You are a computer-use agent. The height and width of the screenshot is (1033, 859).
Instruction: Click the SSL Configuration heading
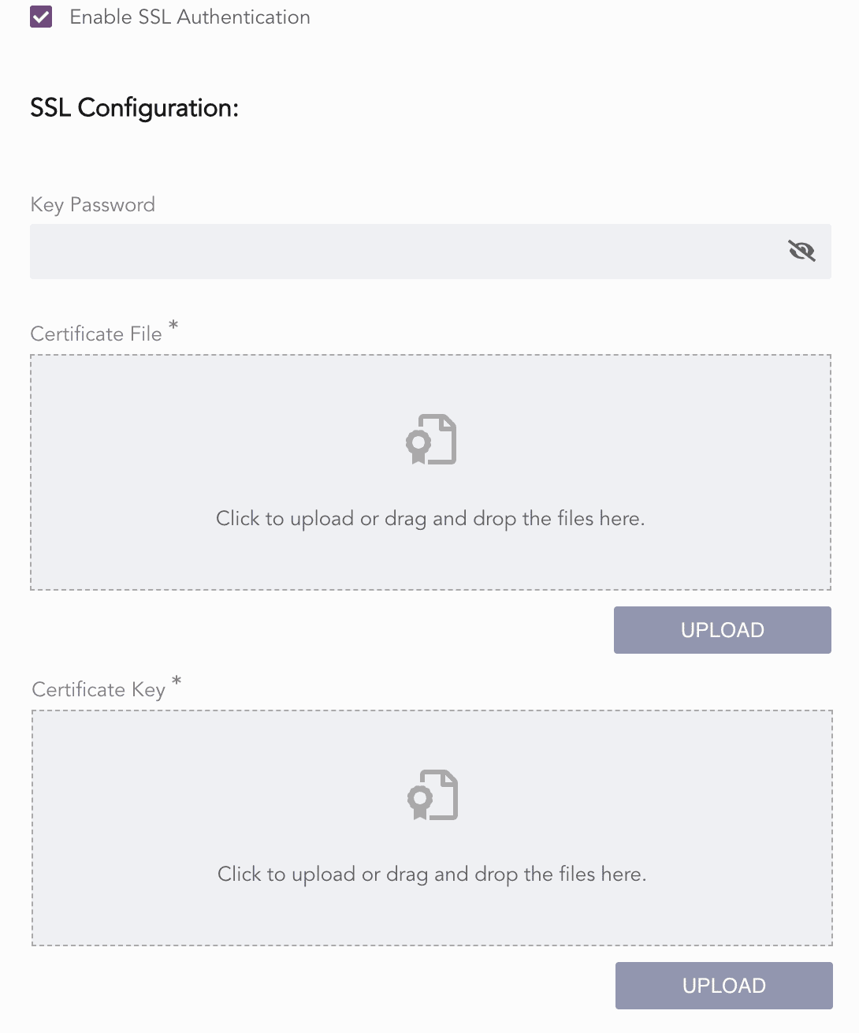click(134, 108)
